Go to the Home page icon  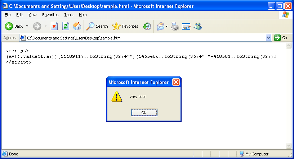click(77, 26)
